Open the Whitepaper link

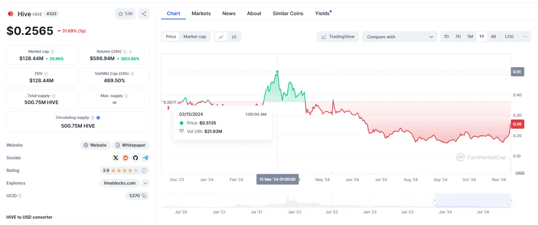(x=131, y=145)
